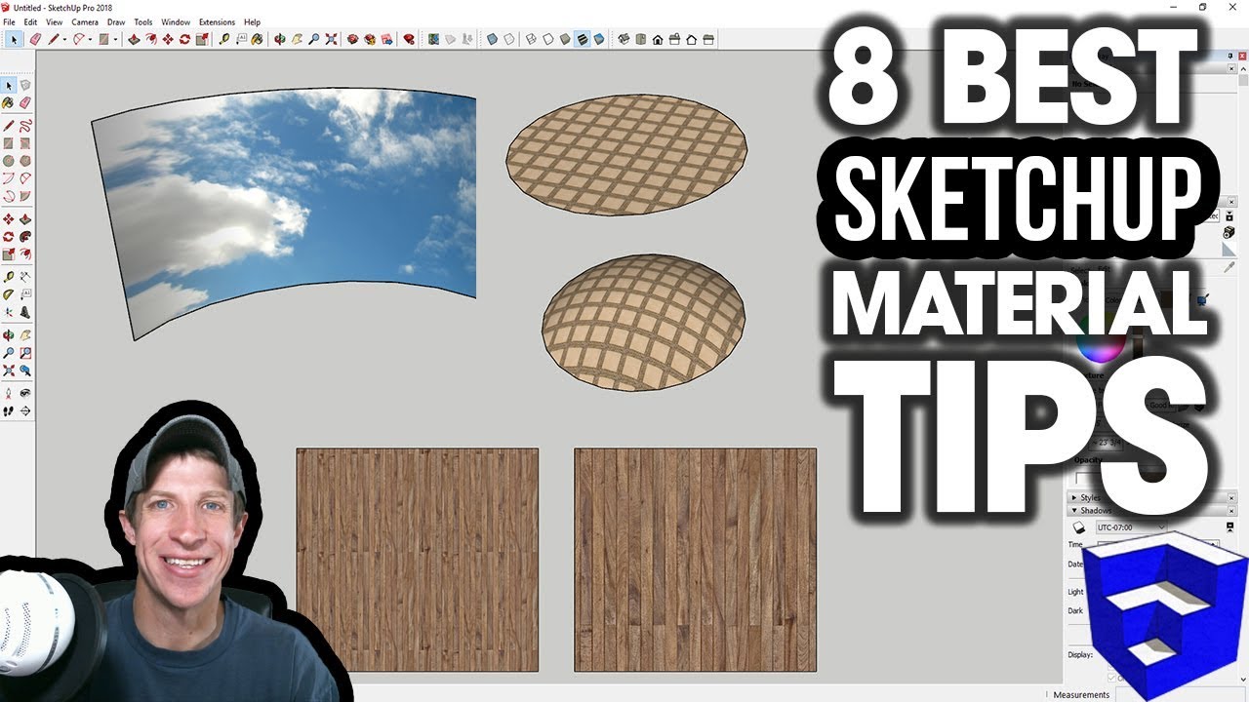Open the Help menu

(253, 21)
